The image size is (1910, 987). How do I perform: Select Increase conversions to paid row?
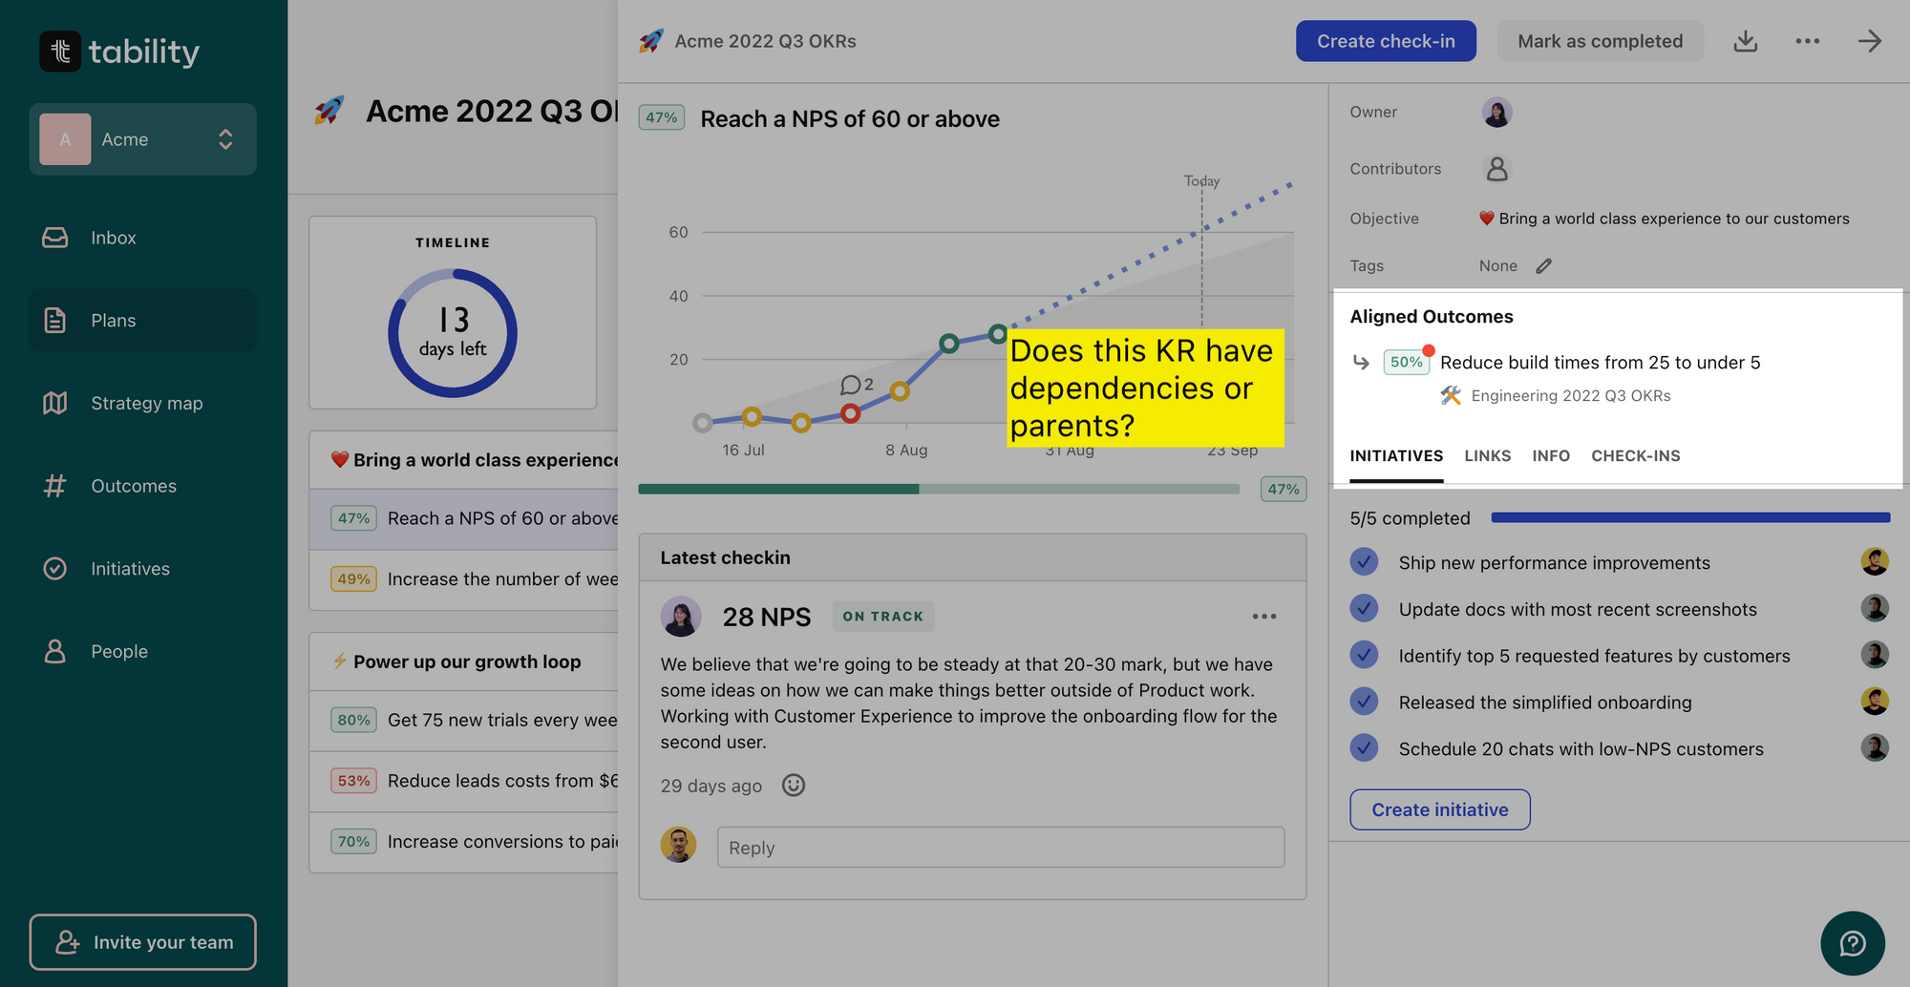pos(464,842)
